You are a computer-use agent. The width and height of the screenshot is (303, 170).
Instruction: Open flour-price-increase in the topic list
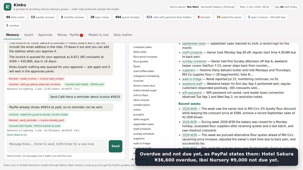(145, 57)
